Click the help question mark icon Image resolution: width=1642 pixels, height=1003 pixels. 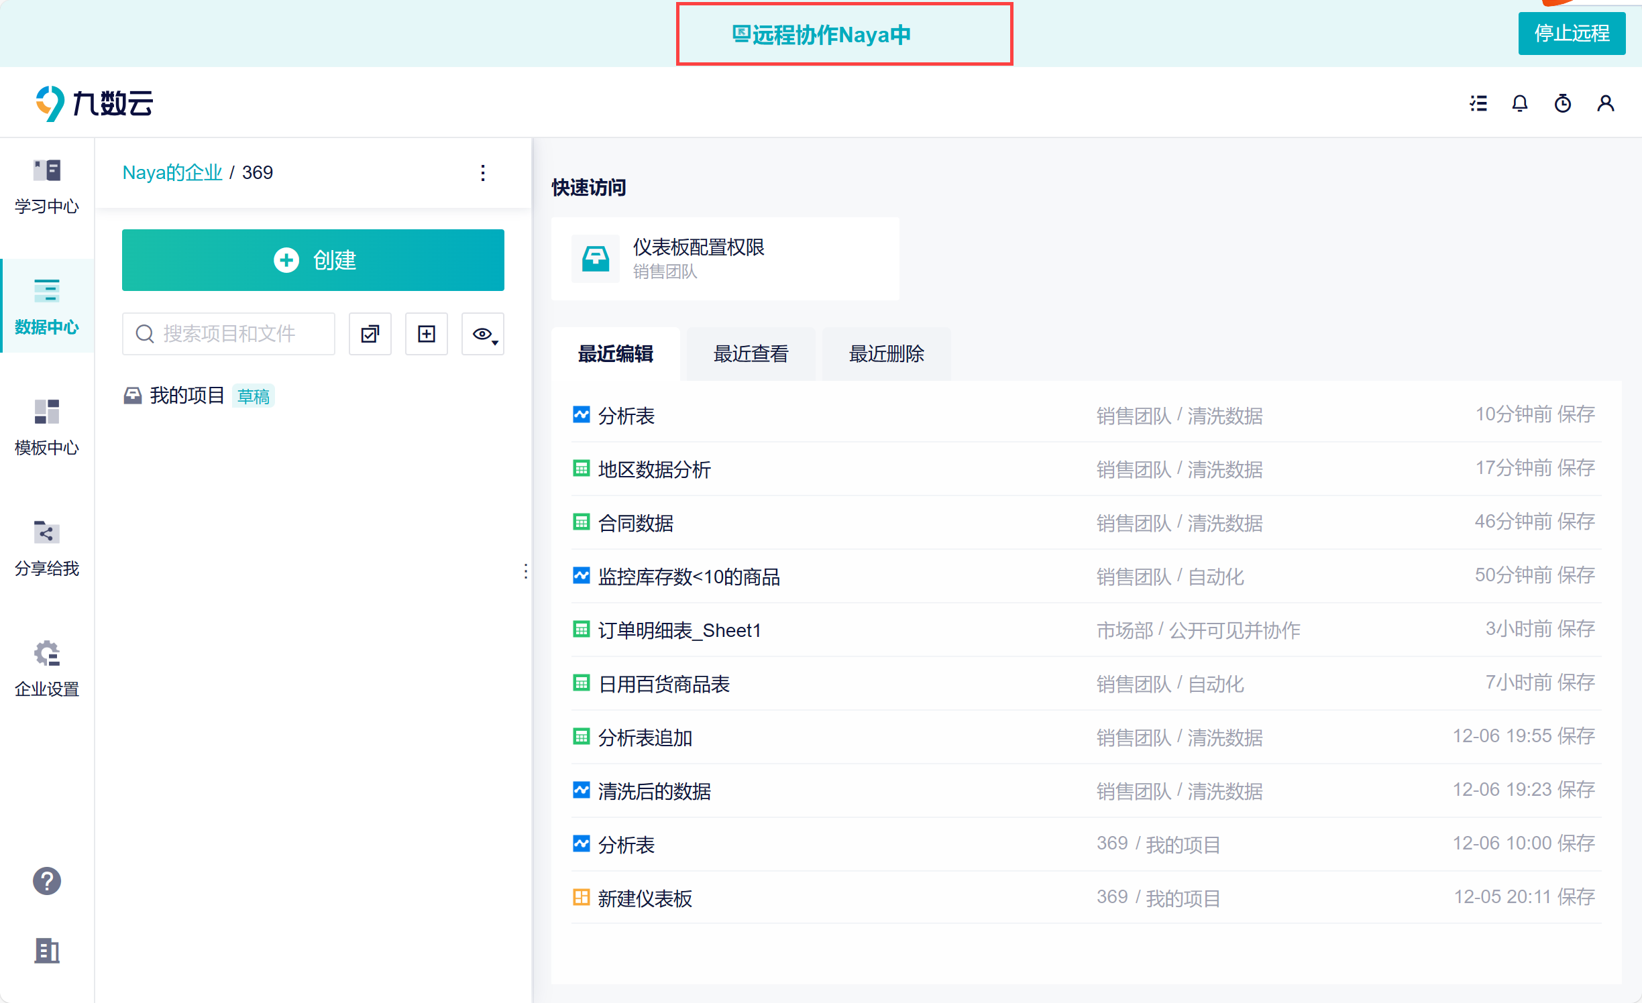pyautogui.click(x=47, y=881)
